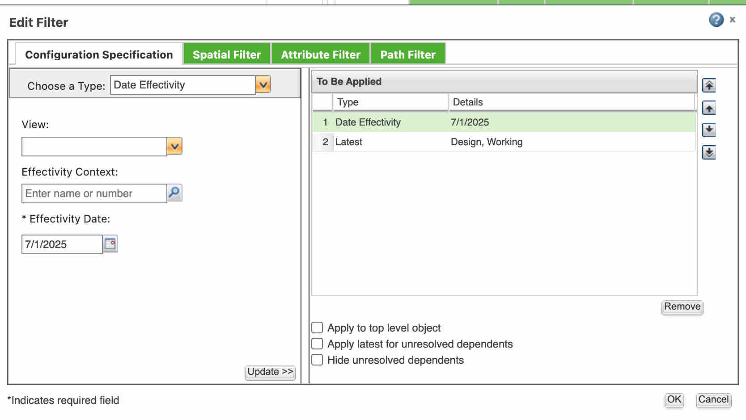Click the Remove button
Viewport: 746px width, 420px height.
[682, 307]
